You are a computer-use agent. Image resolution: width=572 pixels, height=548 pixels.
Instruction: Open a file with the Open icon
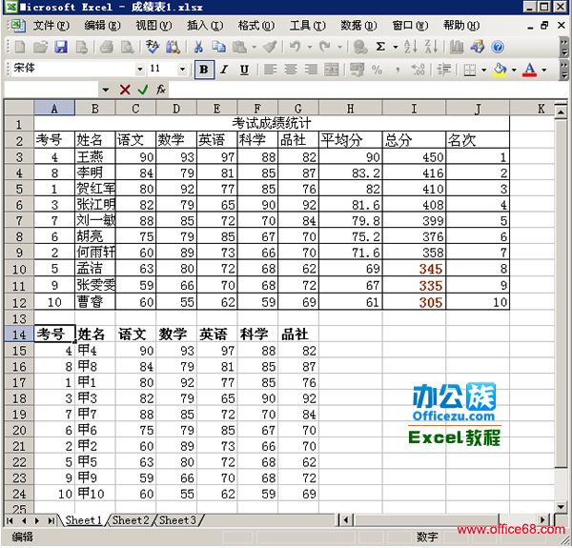point(40,47)
